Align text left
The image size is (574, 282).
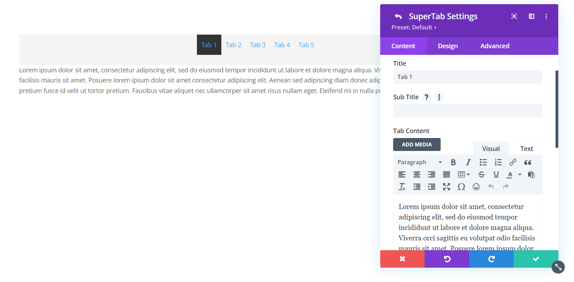[x=402, y=174]
